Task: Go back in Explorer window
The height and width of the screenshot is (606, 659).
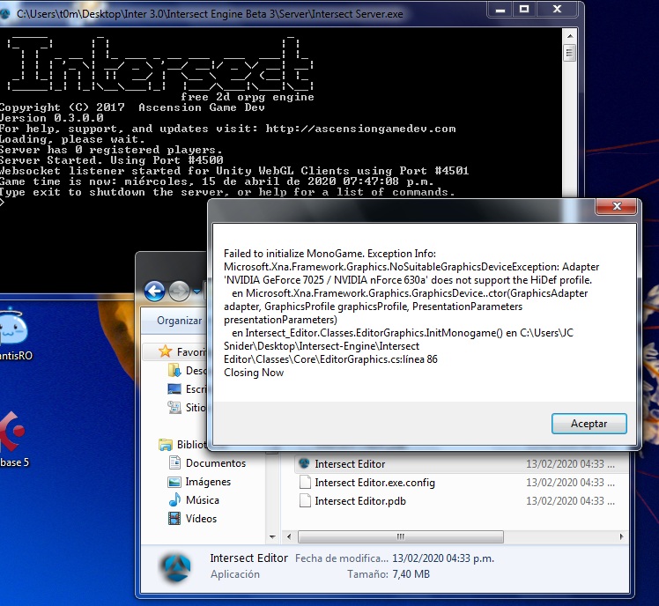Action: [x=155, y=291]
